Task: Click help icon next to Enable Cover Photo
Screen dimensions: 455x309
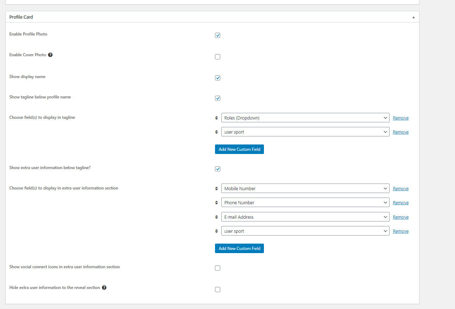Action: (50, 55)
